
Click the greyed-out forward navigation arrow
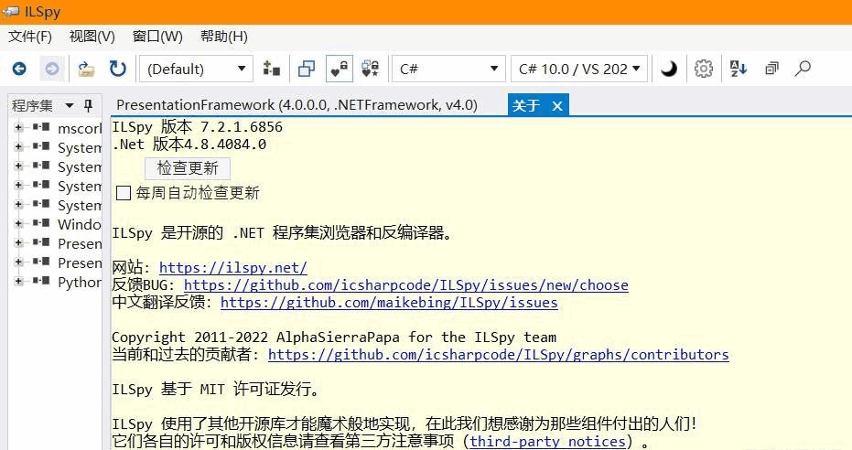click(x=52, y=69)
